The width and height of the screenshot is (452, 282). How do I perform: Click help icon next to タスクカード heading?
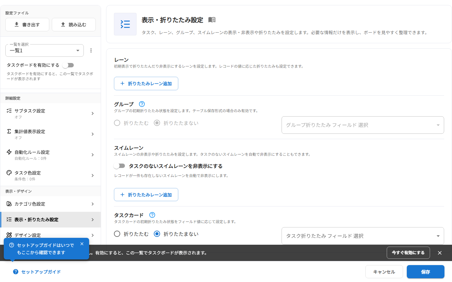[152, 215]
